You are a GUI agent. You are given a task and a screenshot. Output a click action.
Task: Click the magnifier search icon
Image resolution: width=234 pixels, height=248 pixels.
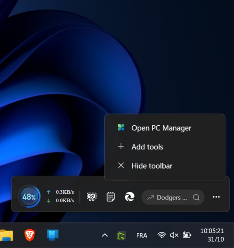[196, 197]
